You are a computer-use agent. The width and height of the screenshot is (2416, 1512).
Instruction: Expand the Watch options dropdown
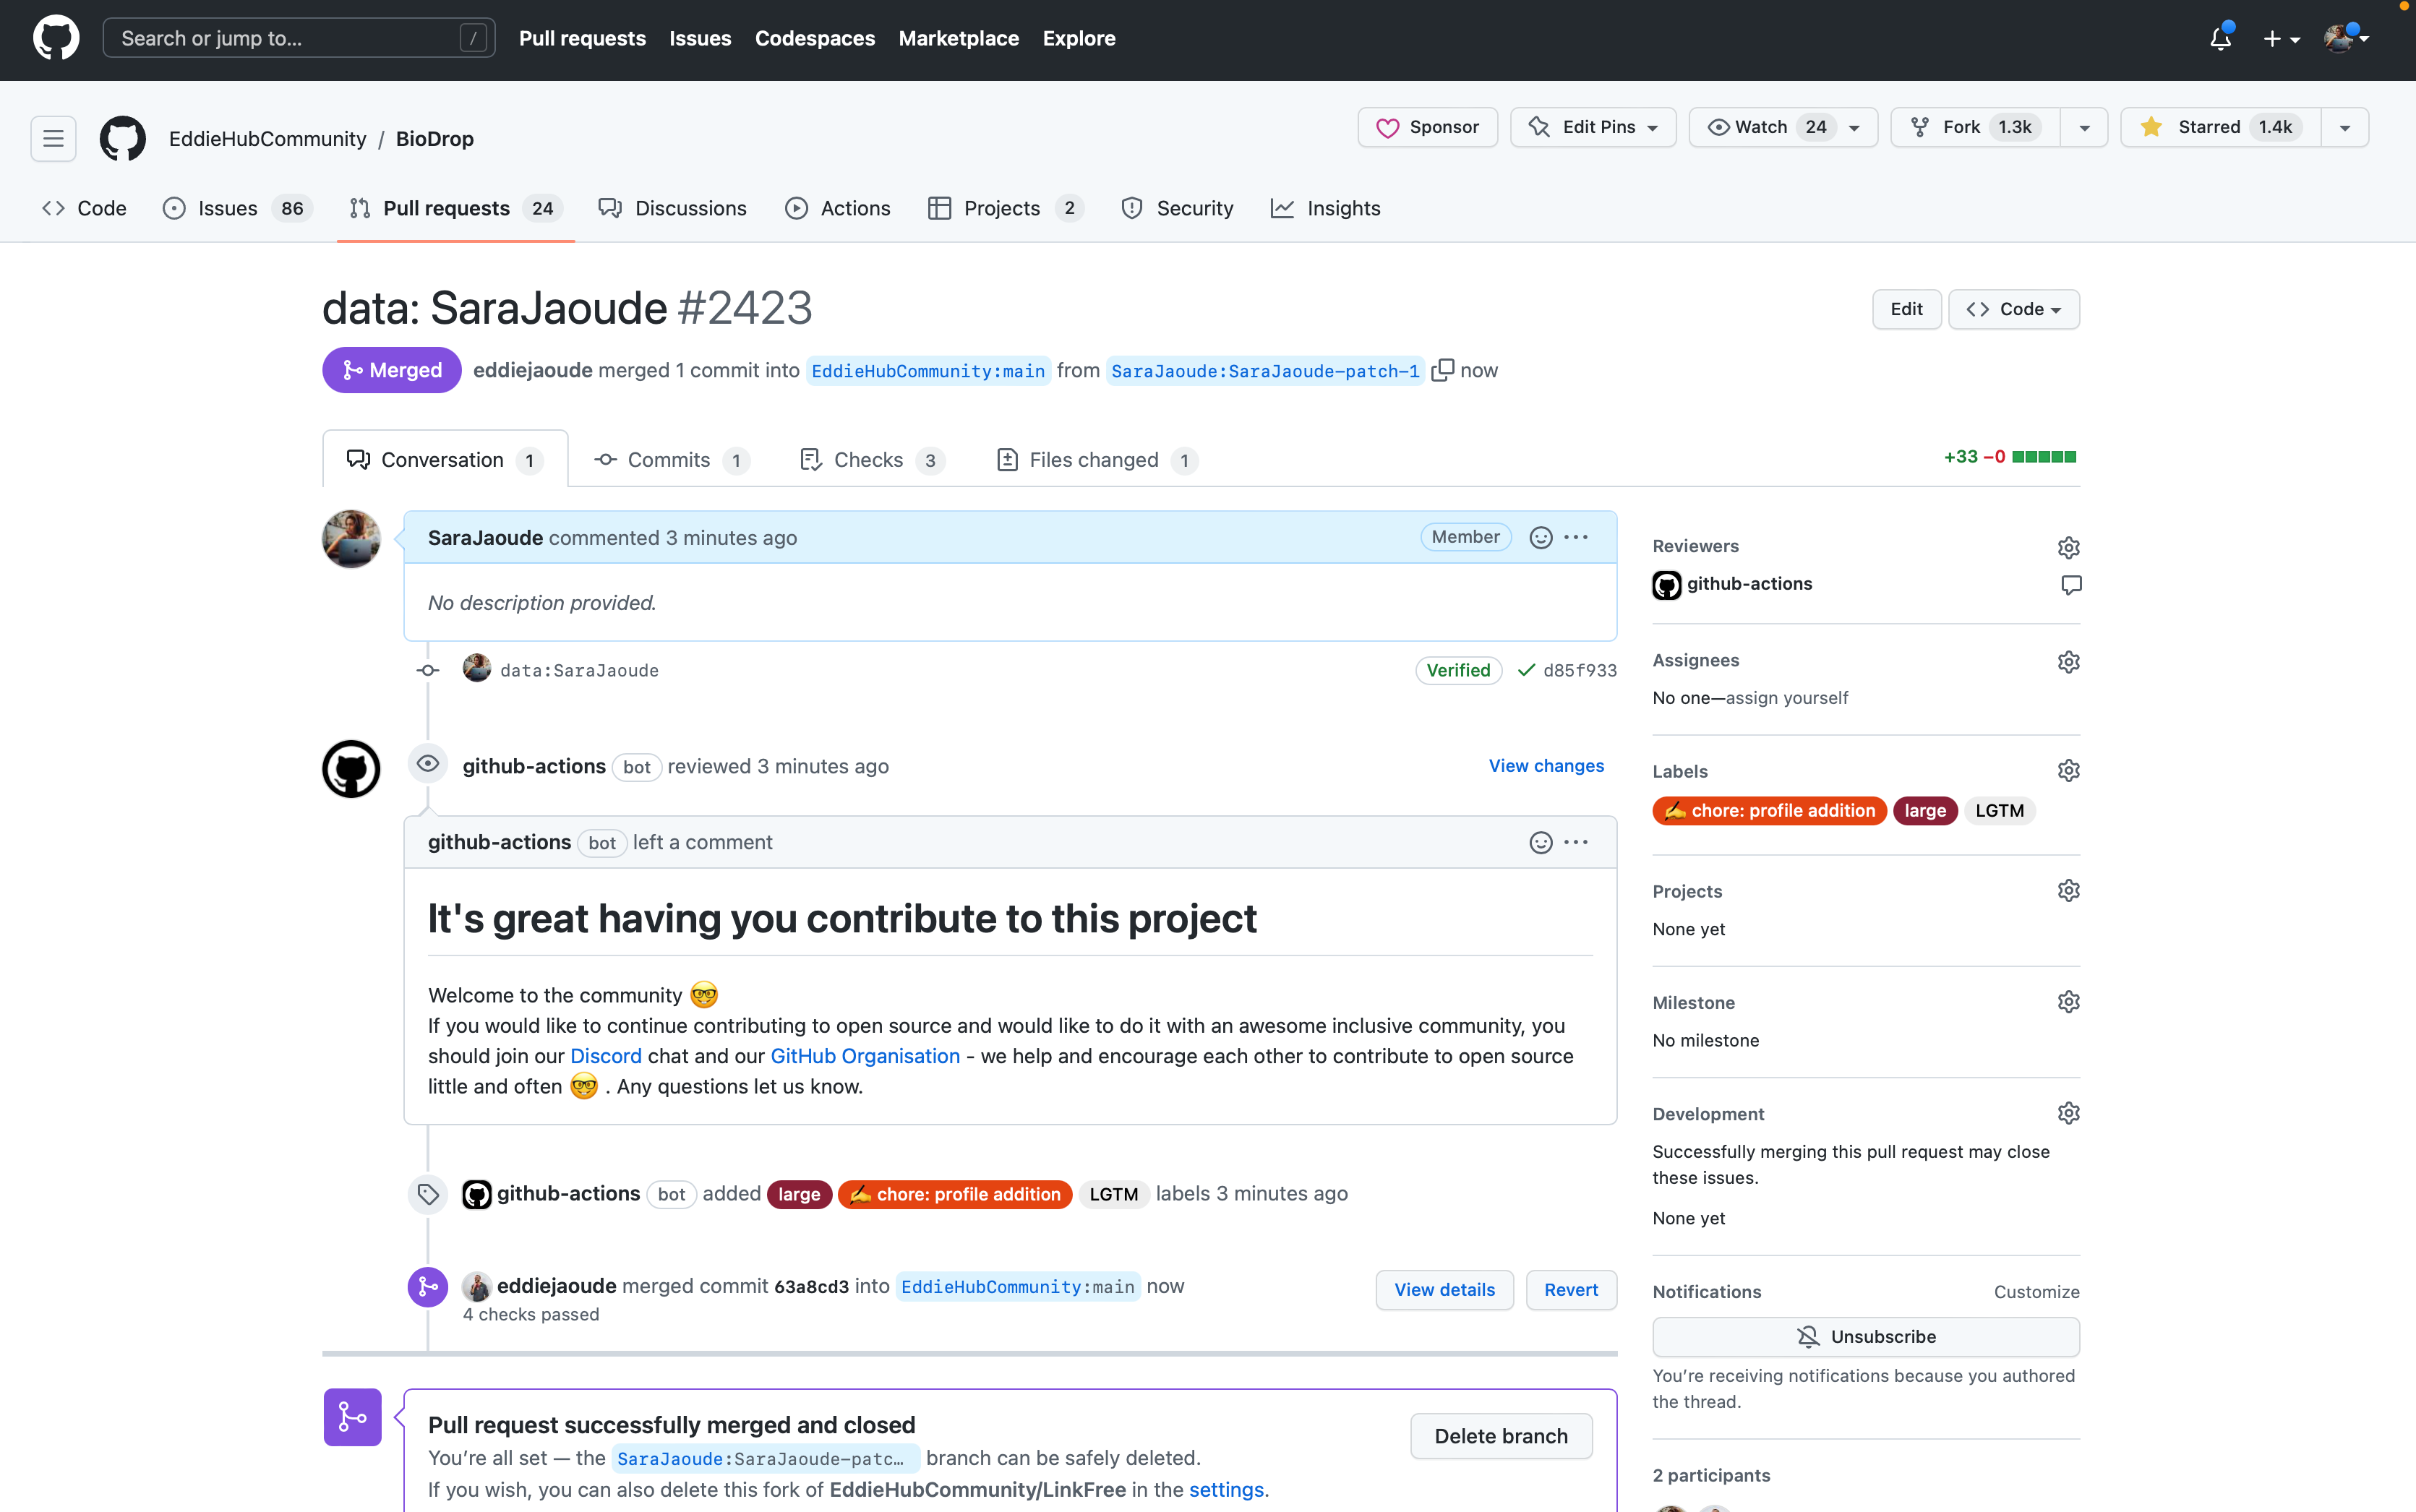[x=1855, y=127]
